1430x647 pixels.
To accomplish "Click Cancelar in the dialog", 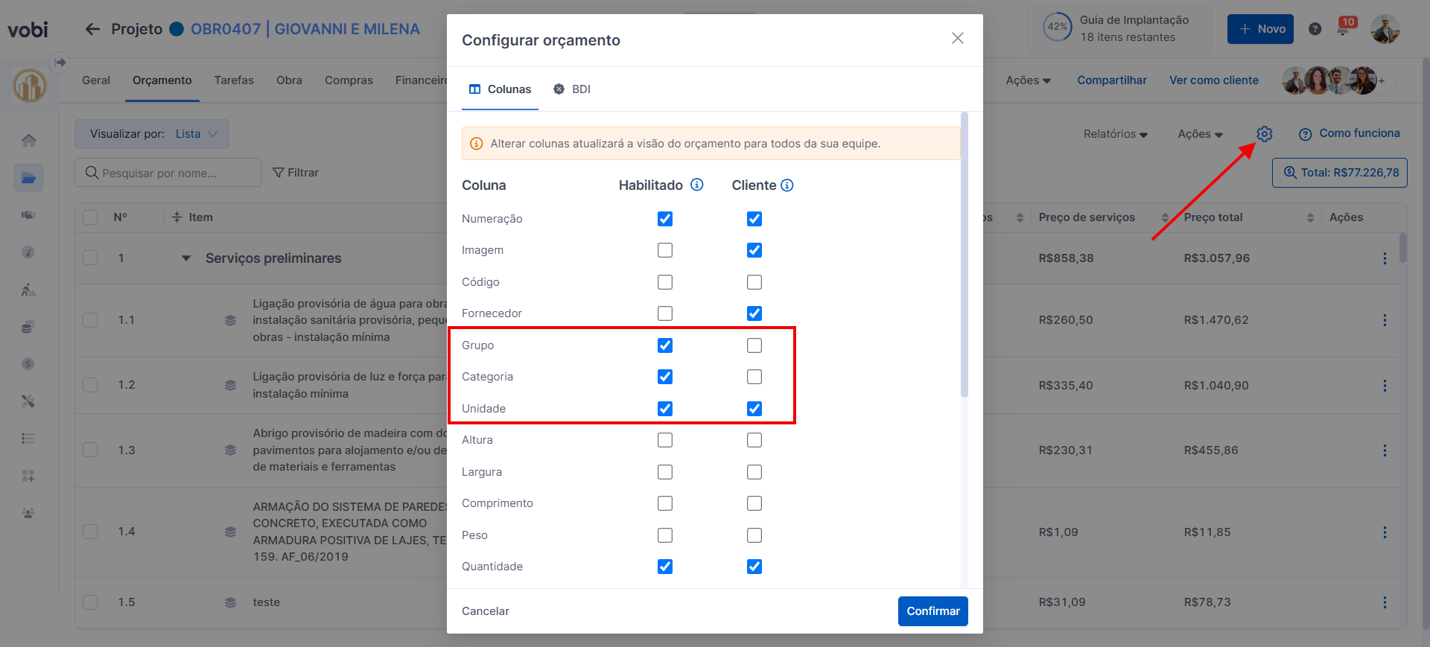I will 486,611.
